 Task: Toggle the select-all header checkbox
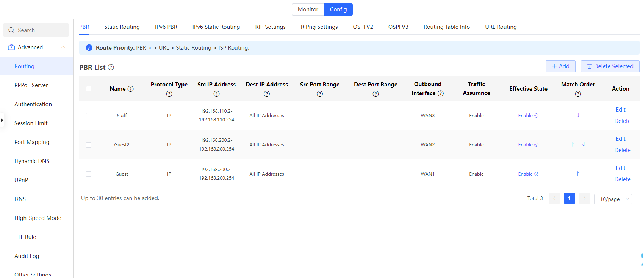89,89
